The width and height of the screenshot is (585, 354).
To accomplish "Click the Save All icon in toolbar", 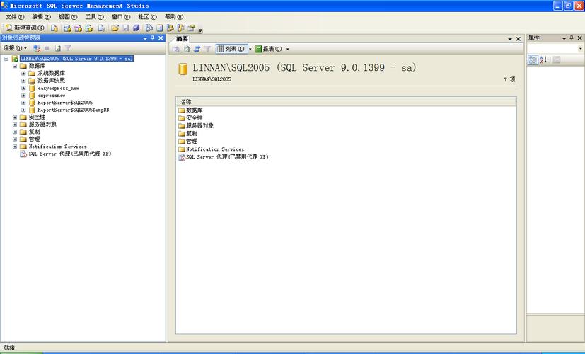I will click(137, 28).
